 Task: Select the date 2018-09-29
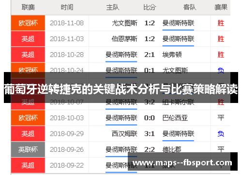click(67, 134)
